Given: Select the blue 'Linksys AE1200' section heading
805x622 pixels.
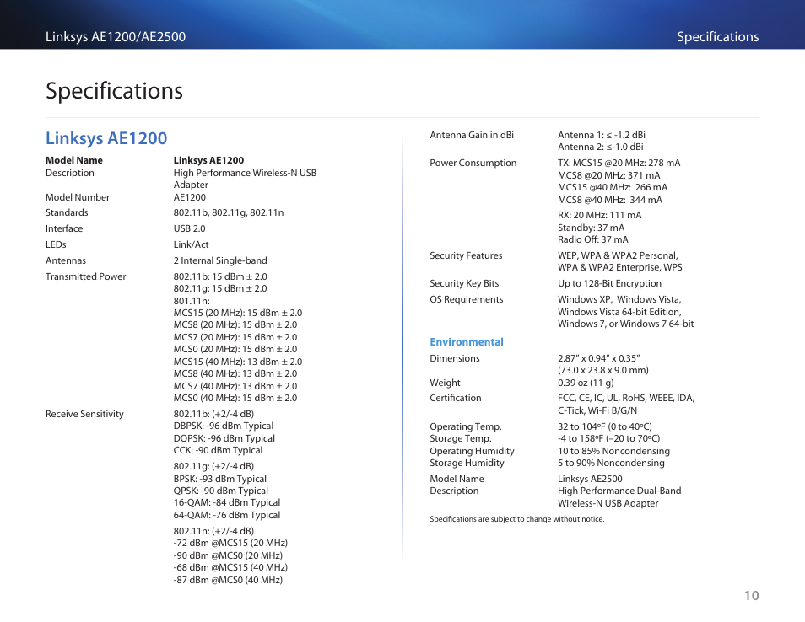Looking at the screenshot, I should 106,138.
